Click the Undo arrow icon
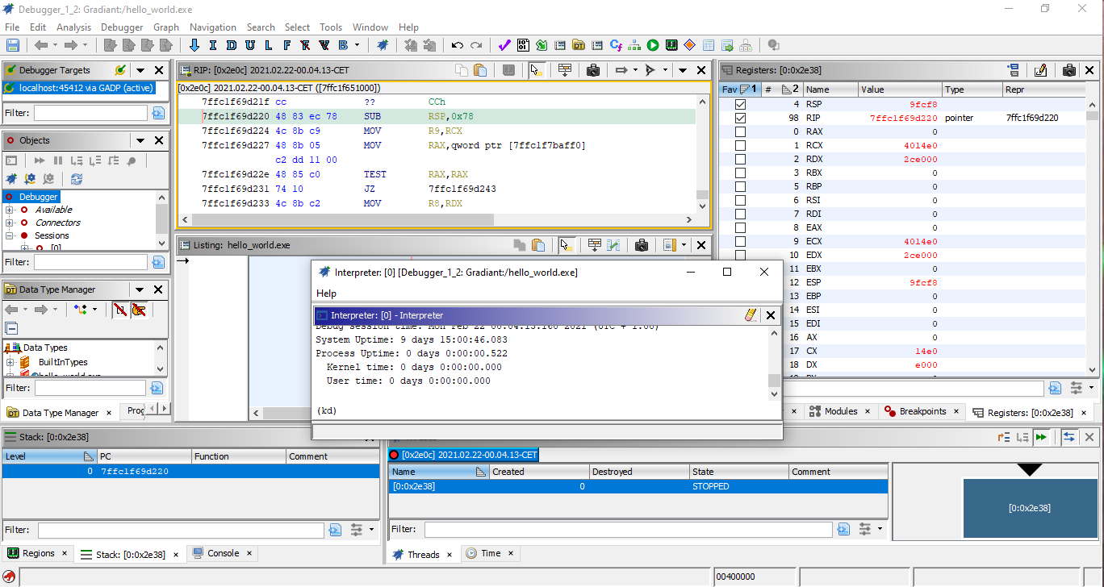This screenshot has width=1104, height=587. coord(458,45)
